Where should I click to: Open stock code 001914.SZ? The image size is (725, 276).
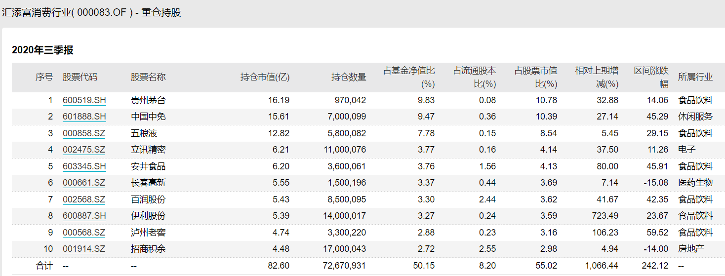(x=84, y=249)
